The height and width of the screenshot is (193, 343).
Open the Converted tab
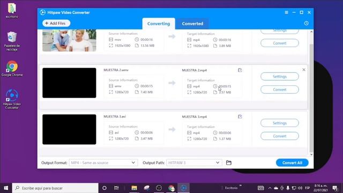pyautogui.click(x=192, y=24)
